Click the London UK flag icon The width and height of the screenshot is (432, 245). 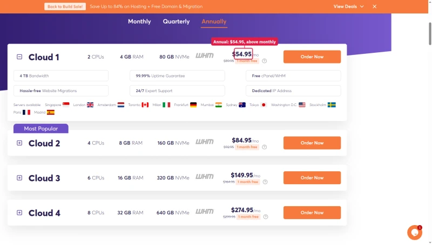click(90, 104)
